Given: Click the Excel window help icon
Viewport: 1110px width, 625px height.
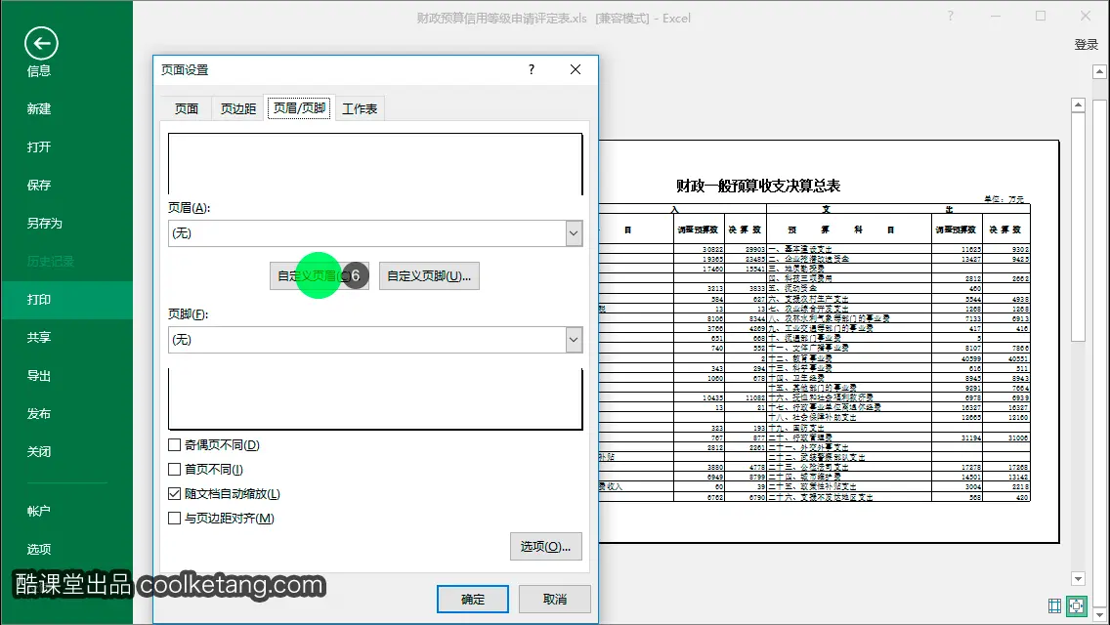Looking at the screenshot, I should point(951,17).
